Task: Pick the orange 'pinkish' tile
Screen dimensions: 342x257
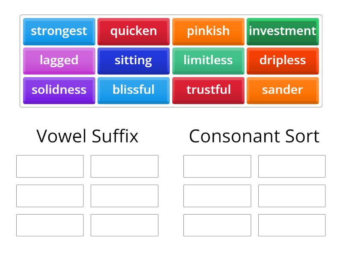Action: [x=208, y=31]
